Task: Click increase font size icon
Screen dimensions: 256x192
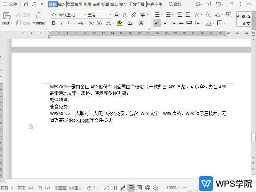Action: (x=117, y=15)
